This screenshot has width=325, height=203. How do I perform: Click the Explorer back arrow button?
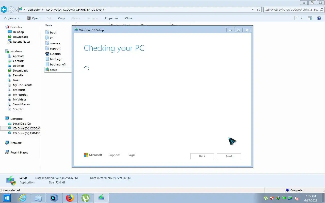click(x=4, y=10)
